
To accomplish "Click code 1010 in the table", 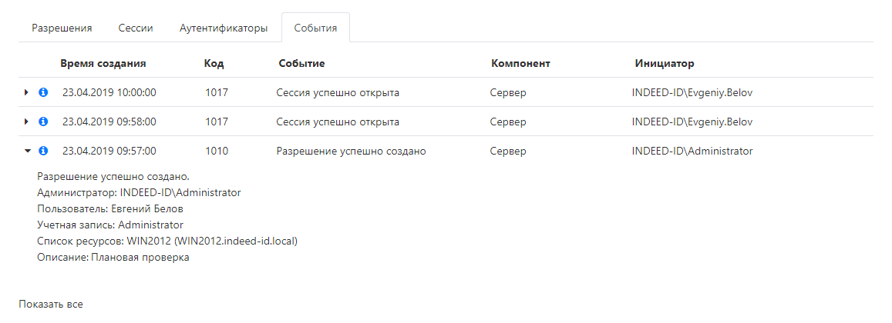I will click(217, 152).
